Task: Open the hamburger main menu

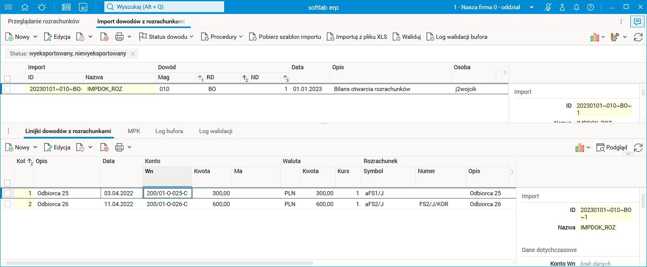Action: [x=8, y=7]
